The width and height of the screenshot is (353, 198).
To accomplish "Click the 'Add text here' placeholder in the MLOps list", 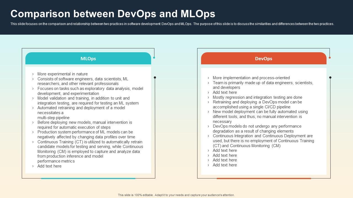I will (49, 166).
